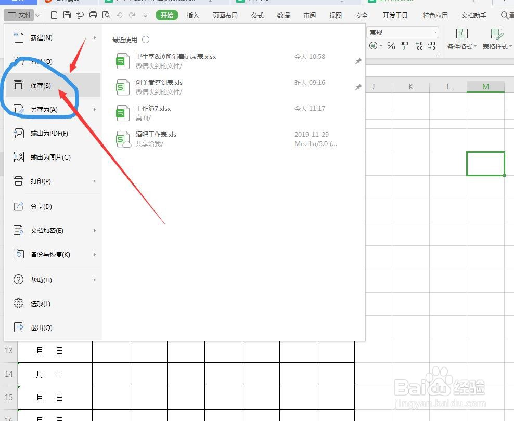Viewport: 514px width, 421px height.
Task: Expand the 打印(P) submenu arrow
Action: pyautogui.click(x=94, y=181)
